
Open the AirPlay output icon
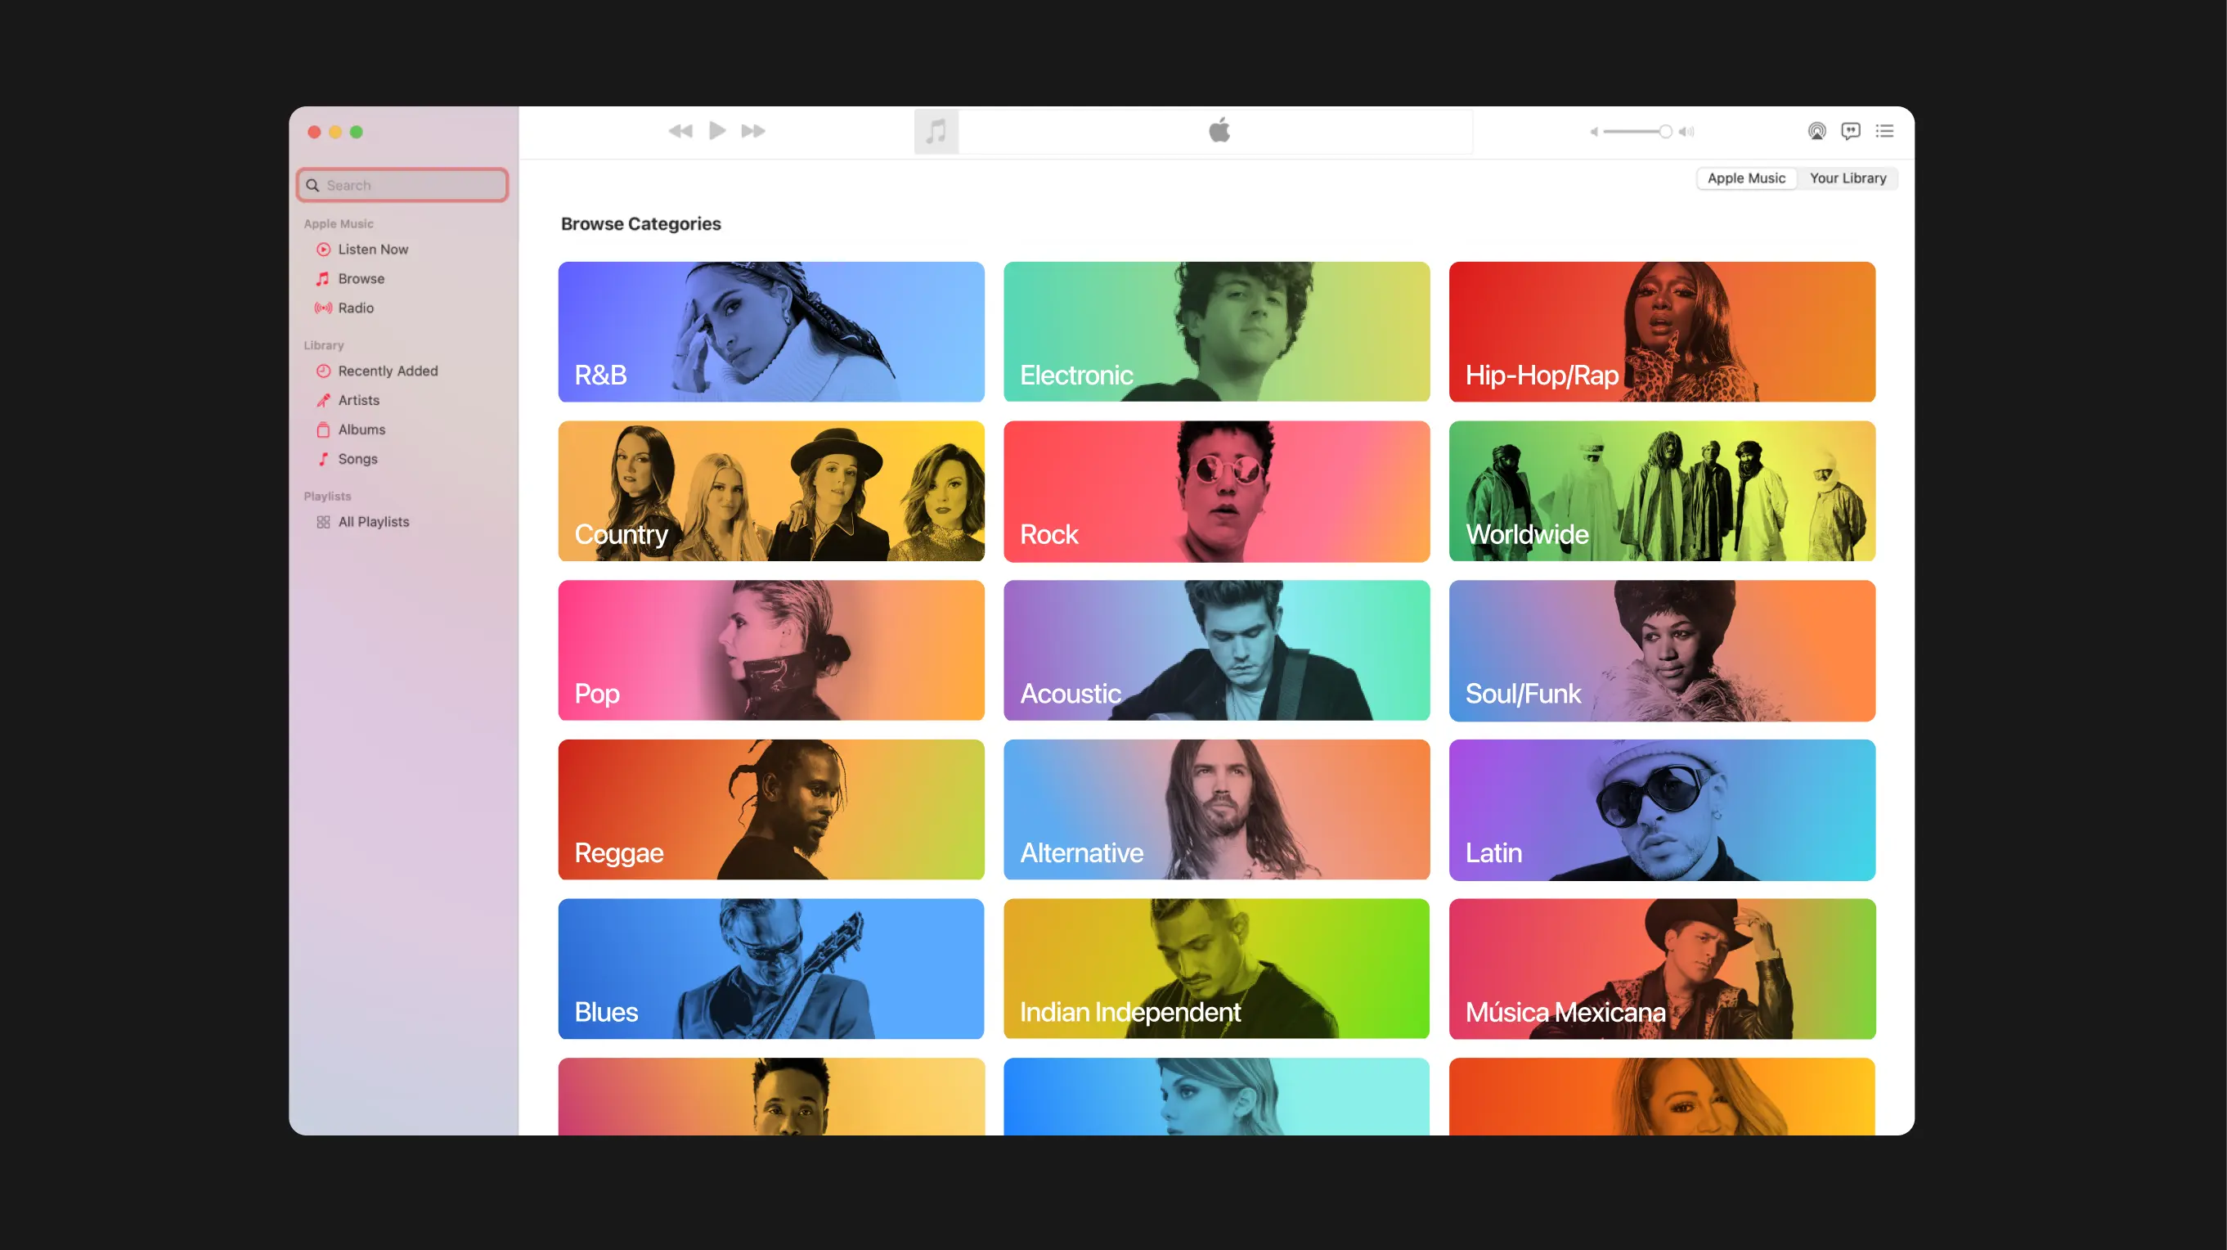[x=1817, y=132]
